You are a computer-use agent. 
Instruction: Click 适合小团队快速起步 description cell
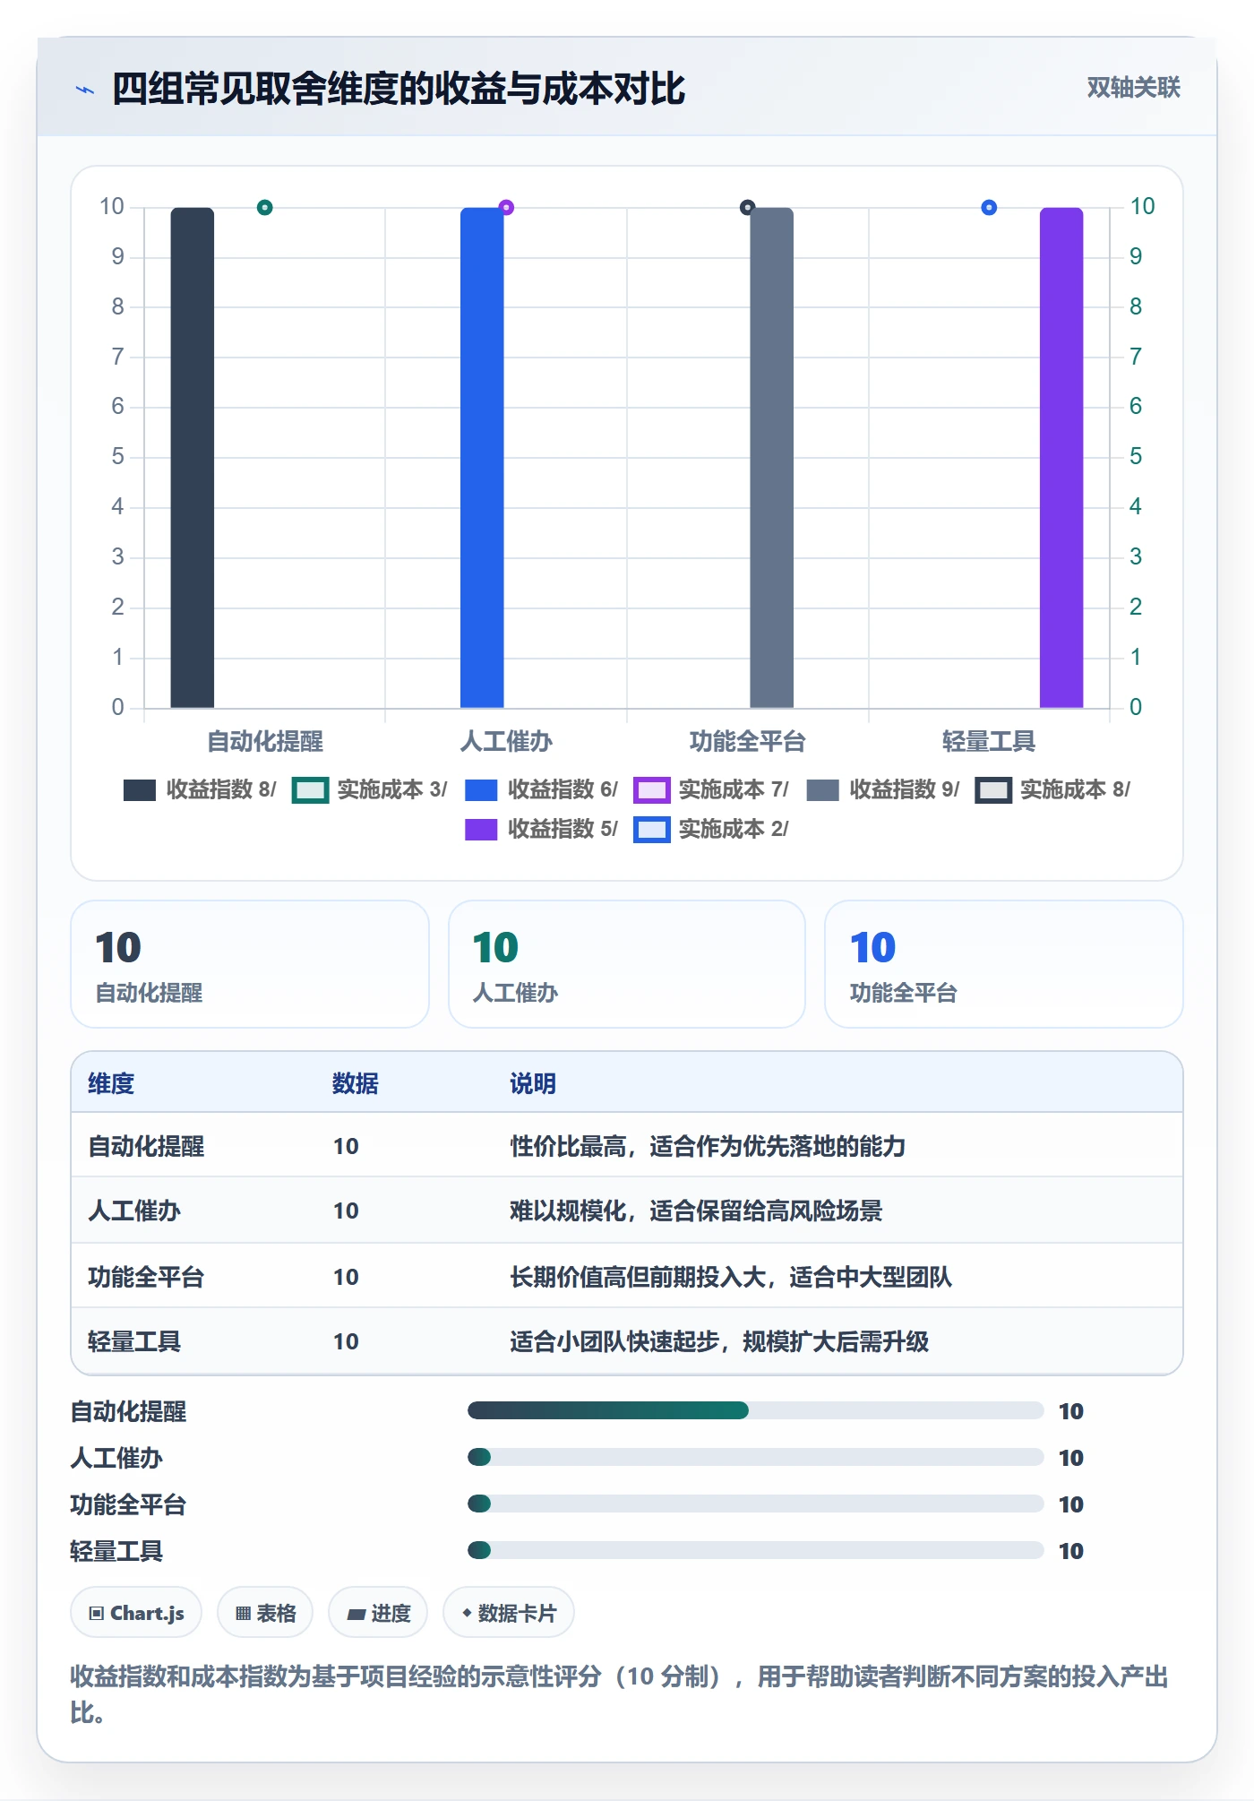[x=719, y=1341]
